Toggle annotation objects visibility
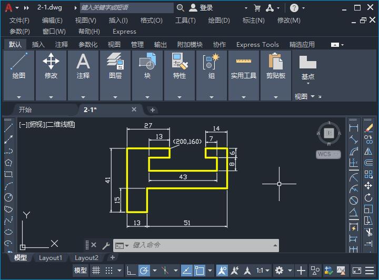The width and height of the screenshot is (379, 280). [222, 271]
